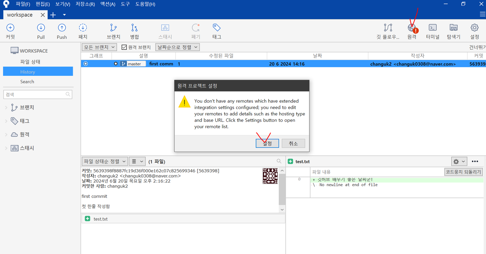
Task: Click the Tag (태그) toolbar icon
Action: [217, 28]
